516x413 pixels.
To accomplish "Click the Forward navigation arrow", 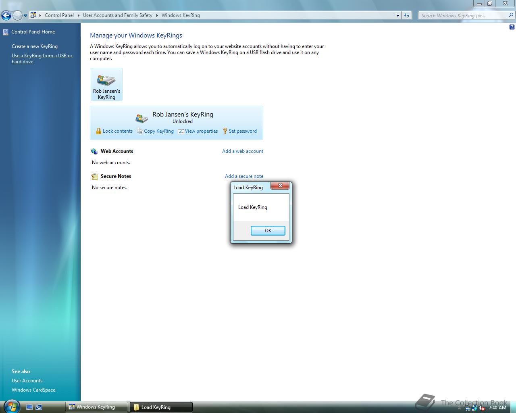I will (x=17, y=16).
